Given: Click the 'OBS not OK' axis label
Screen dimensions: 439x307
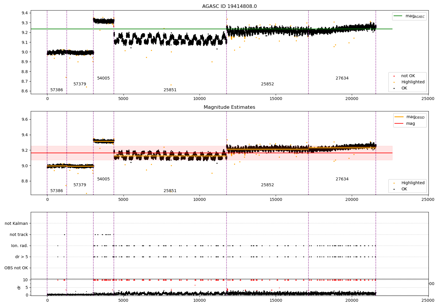Looking at the screenshot, I should pyautogui.click(x=16, y=268).
